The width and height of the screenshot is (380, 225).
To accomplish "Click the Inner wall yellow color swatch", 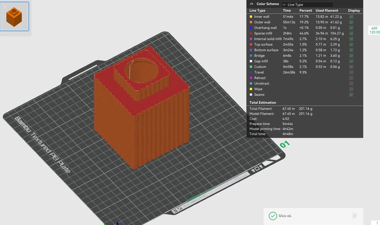I will 251,17.
